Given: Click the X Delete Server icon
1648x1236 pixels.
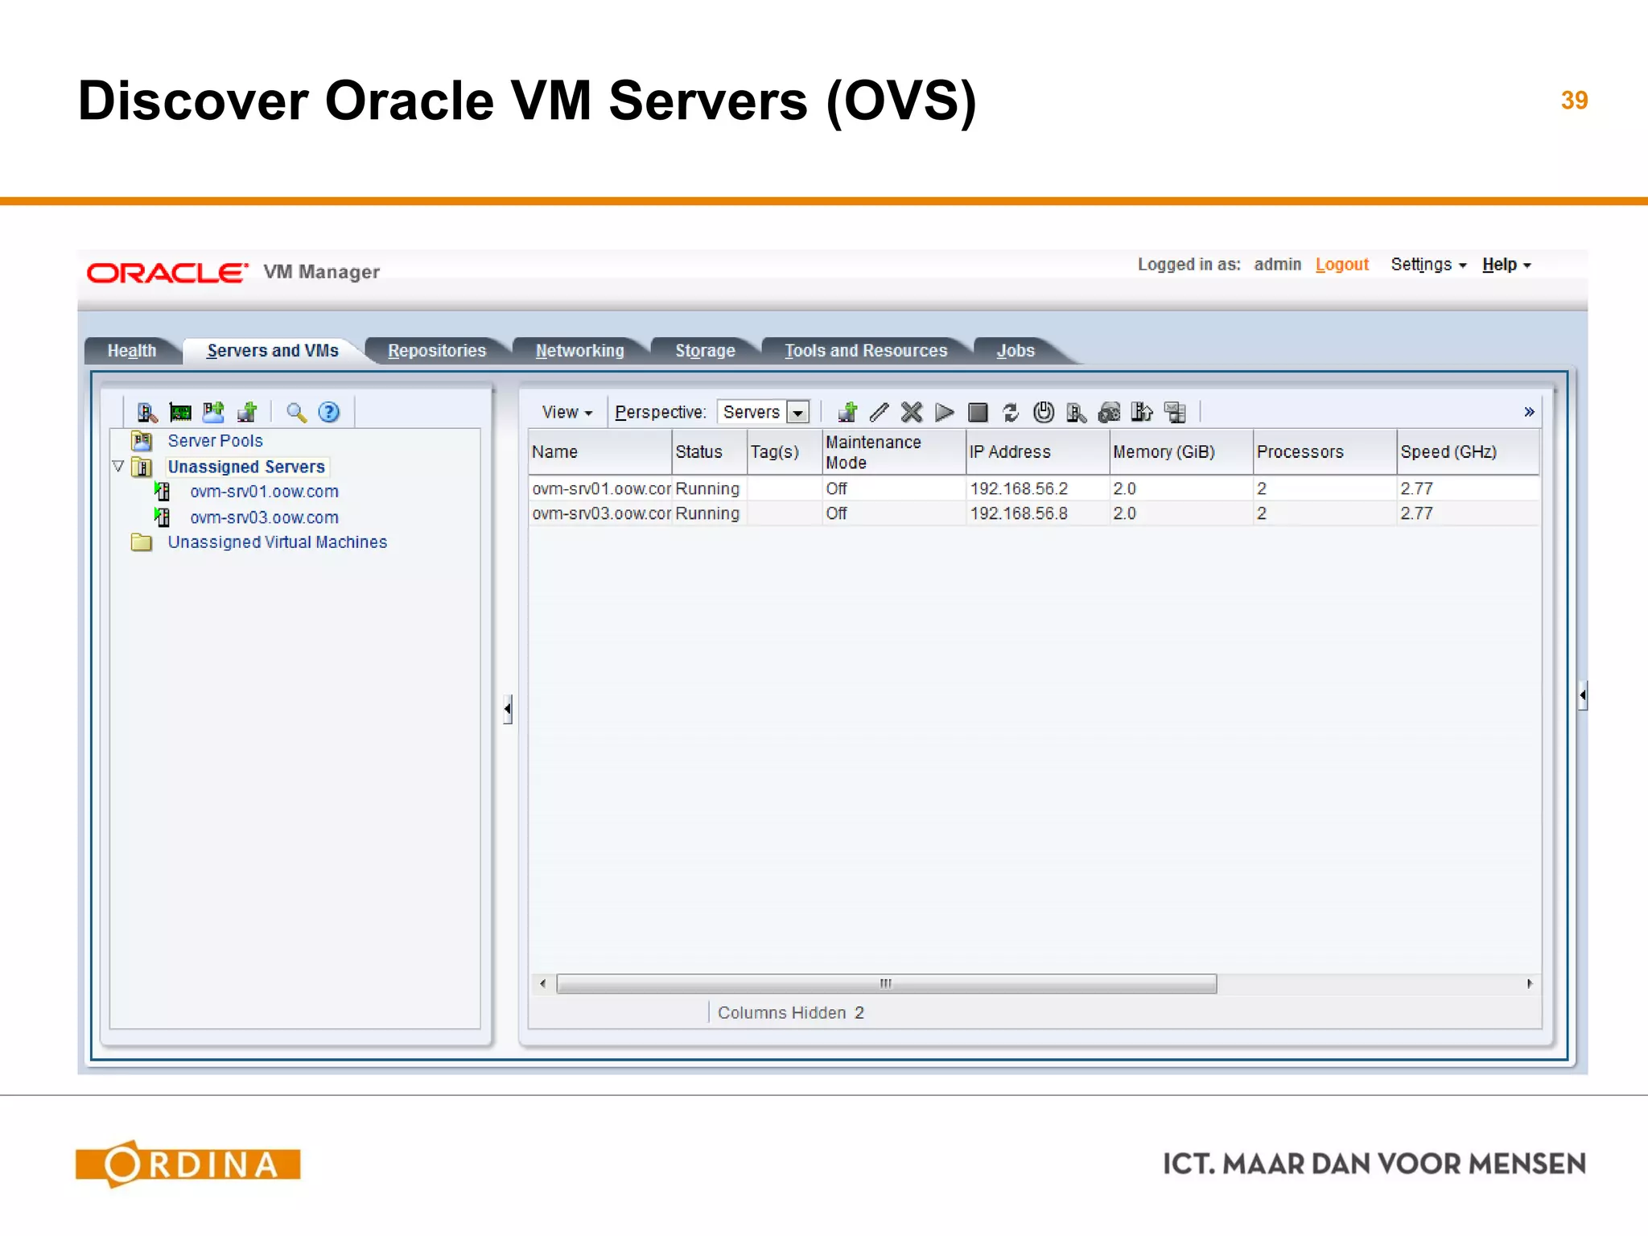Looking at the screenshot, I should pyautogui.click(x=912, y=412).
